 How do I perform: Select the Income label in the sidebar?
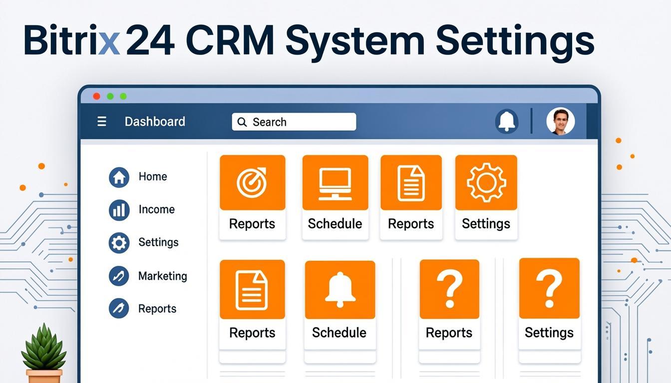coord(157,209)
